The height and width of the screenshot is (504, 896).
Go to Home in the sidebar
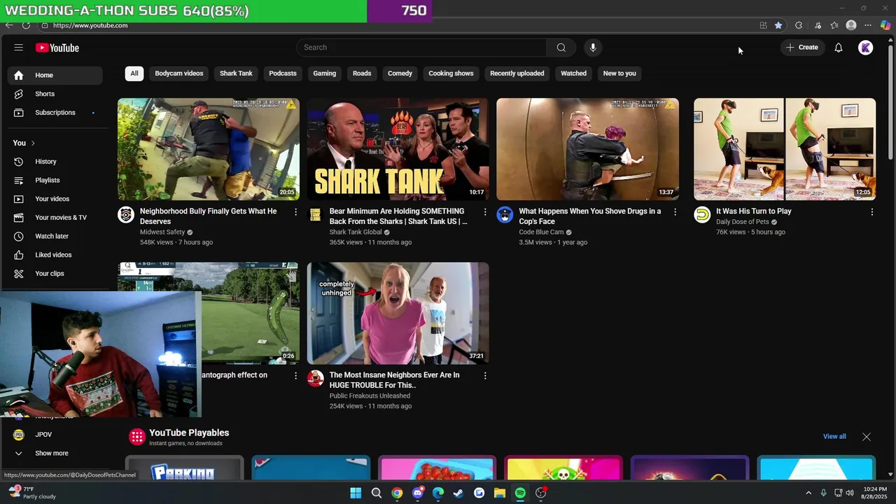55,75
